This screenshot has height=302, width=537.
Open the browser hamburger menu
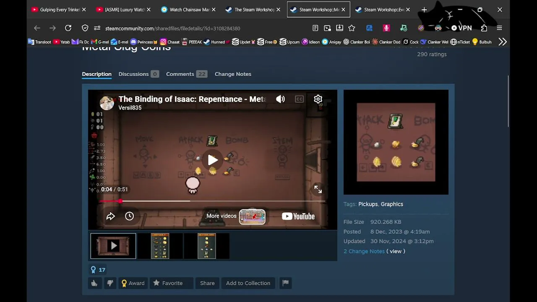pos(499,28)
